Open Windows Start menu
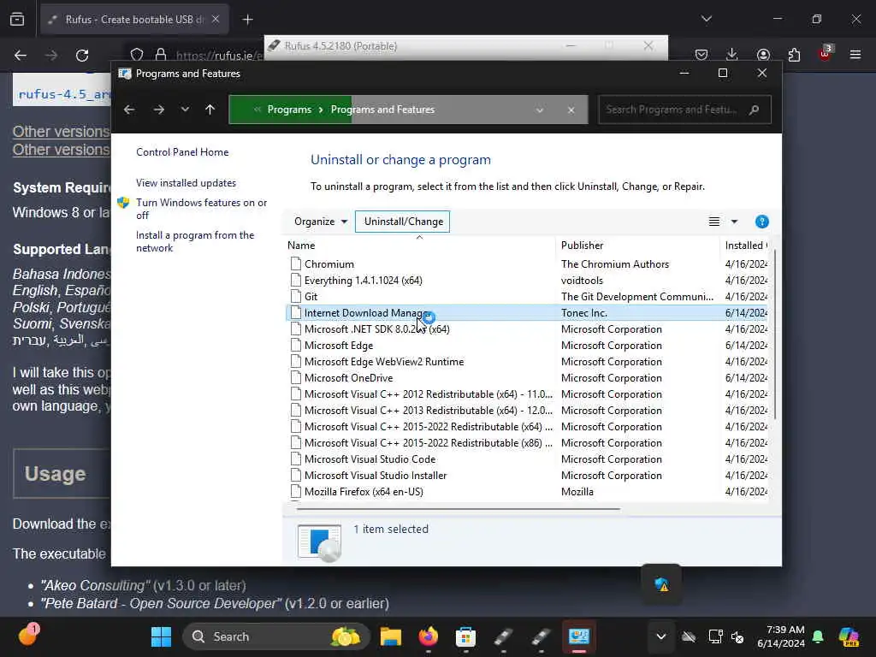Screen dimensions: 876x657 pos(161,636)
